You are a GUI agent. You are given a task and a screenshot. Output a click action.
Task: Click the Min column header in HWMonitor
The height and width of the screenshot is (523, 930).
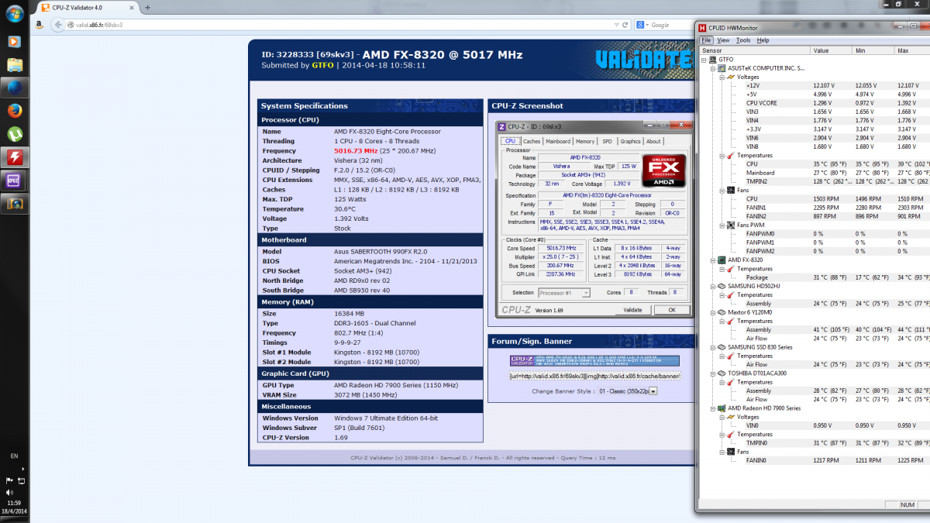873,50
